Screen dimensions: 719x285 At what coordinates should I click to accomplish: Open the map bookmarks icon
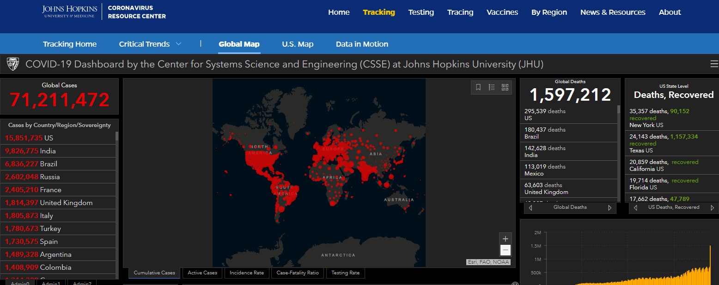478,87
